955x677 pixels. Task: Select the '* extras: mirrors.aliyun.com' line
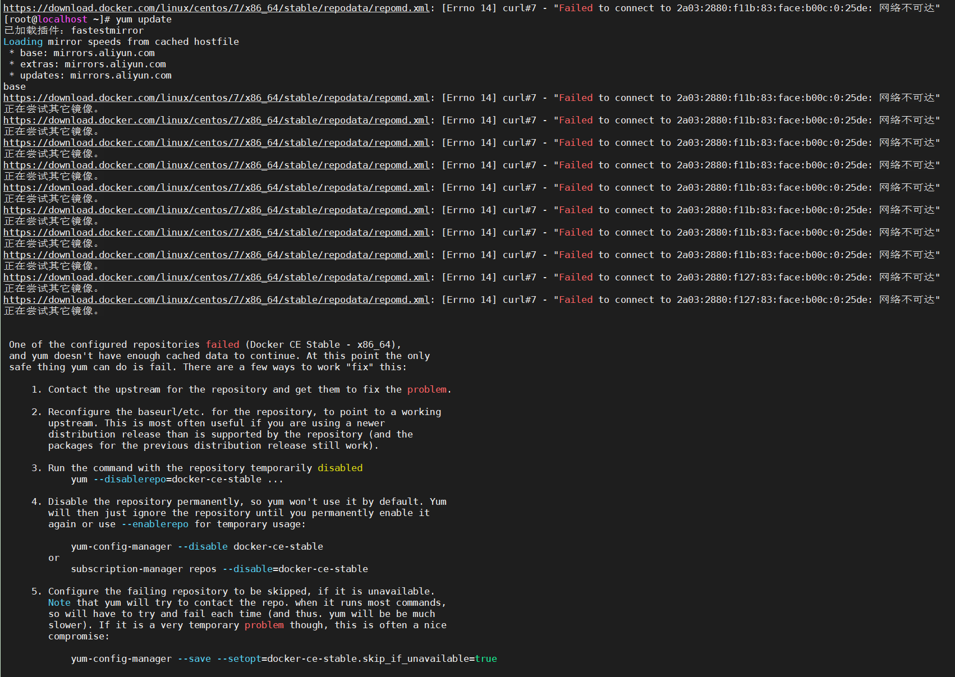[88, 64]
